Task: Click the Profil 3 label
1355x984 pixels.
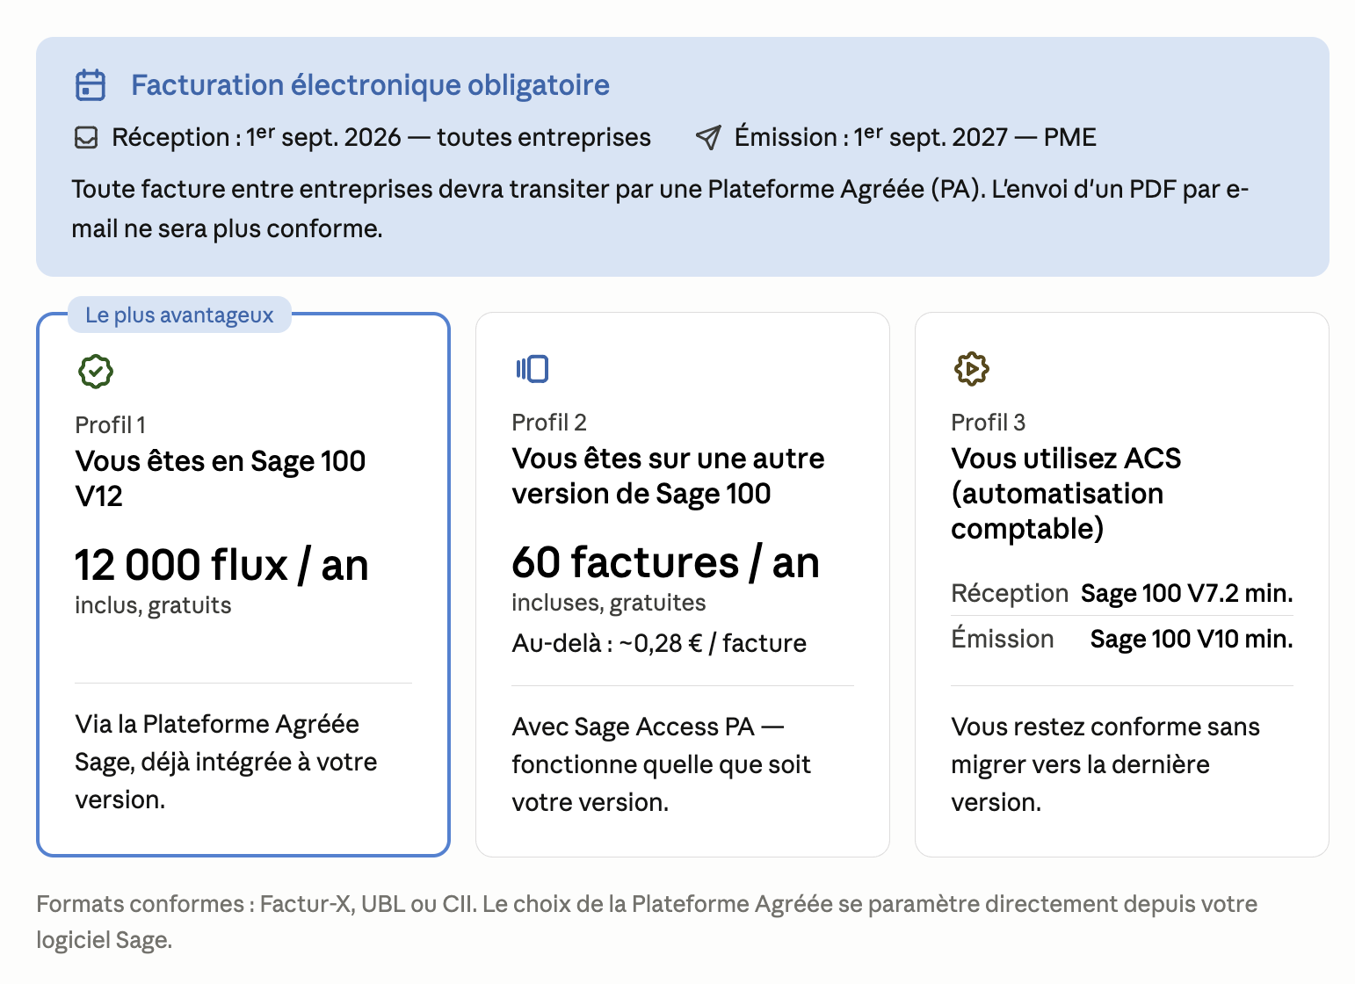Action: [x=988, y=423]
